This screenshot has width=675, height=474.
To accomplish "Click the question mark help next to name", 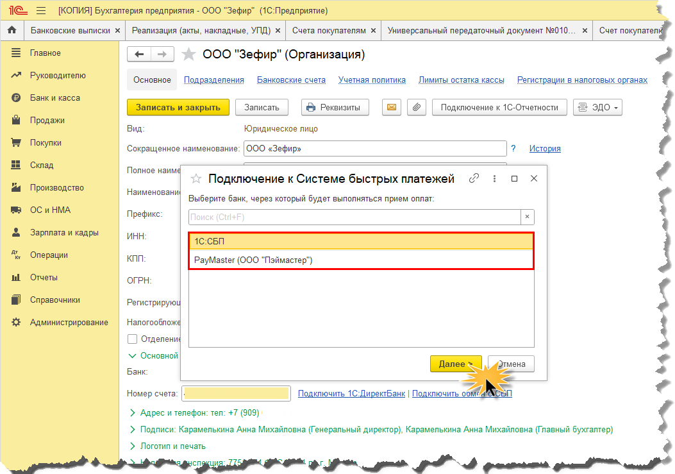I will tap(513, 149).
